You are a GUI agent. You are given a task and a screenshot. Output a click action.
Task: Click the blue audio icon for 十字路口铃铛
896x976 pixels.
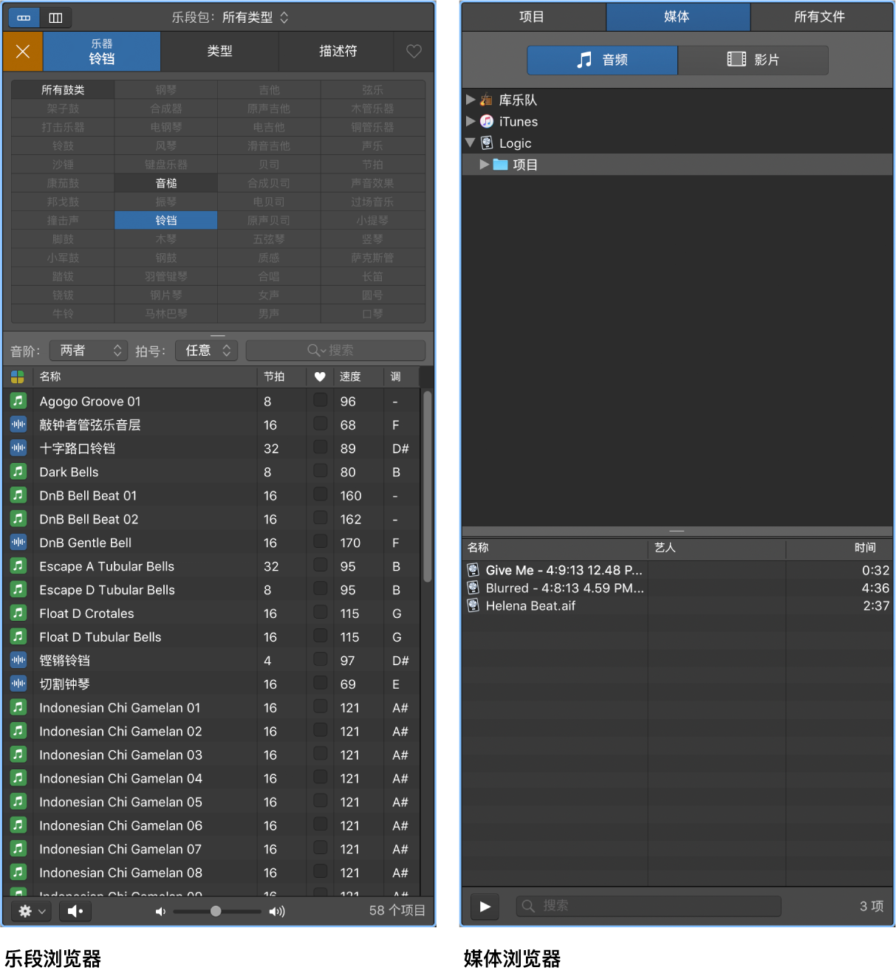[x=18, y=448]
